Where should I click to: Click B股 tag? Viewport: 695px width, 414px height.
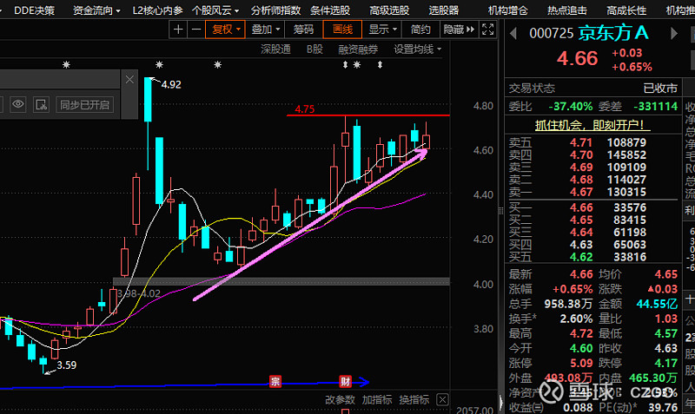(x=314, y=49)
